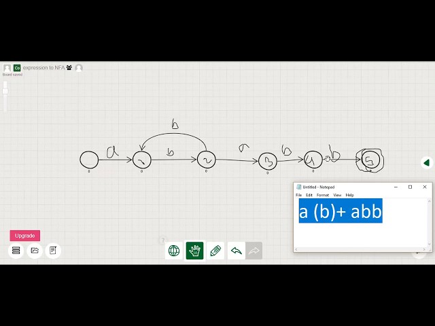Screen dimensions: 435x326
Task: Minimize the Notepad window
Action: coord(396,187)
